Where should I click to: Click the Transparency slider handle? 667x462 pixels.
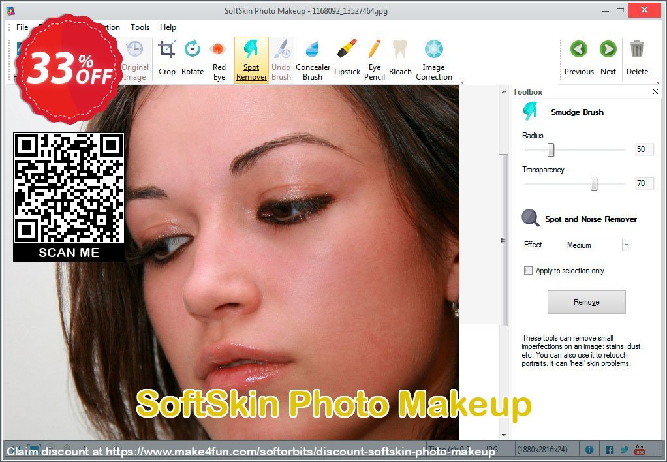point(594,183)
